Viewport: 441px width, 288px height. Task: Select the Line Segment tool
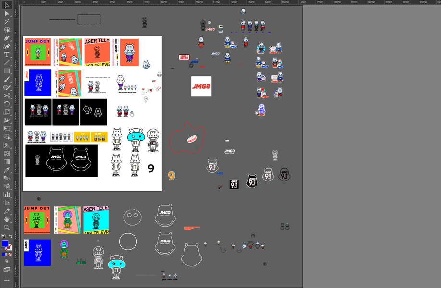6,63
